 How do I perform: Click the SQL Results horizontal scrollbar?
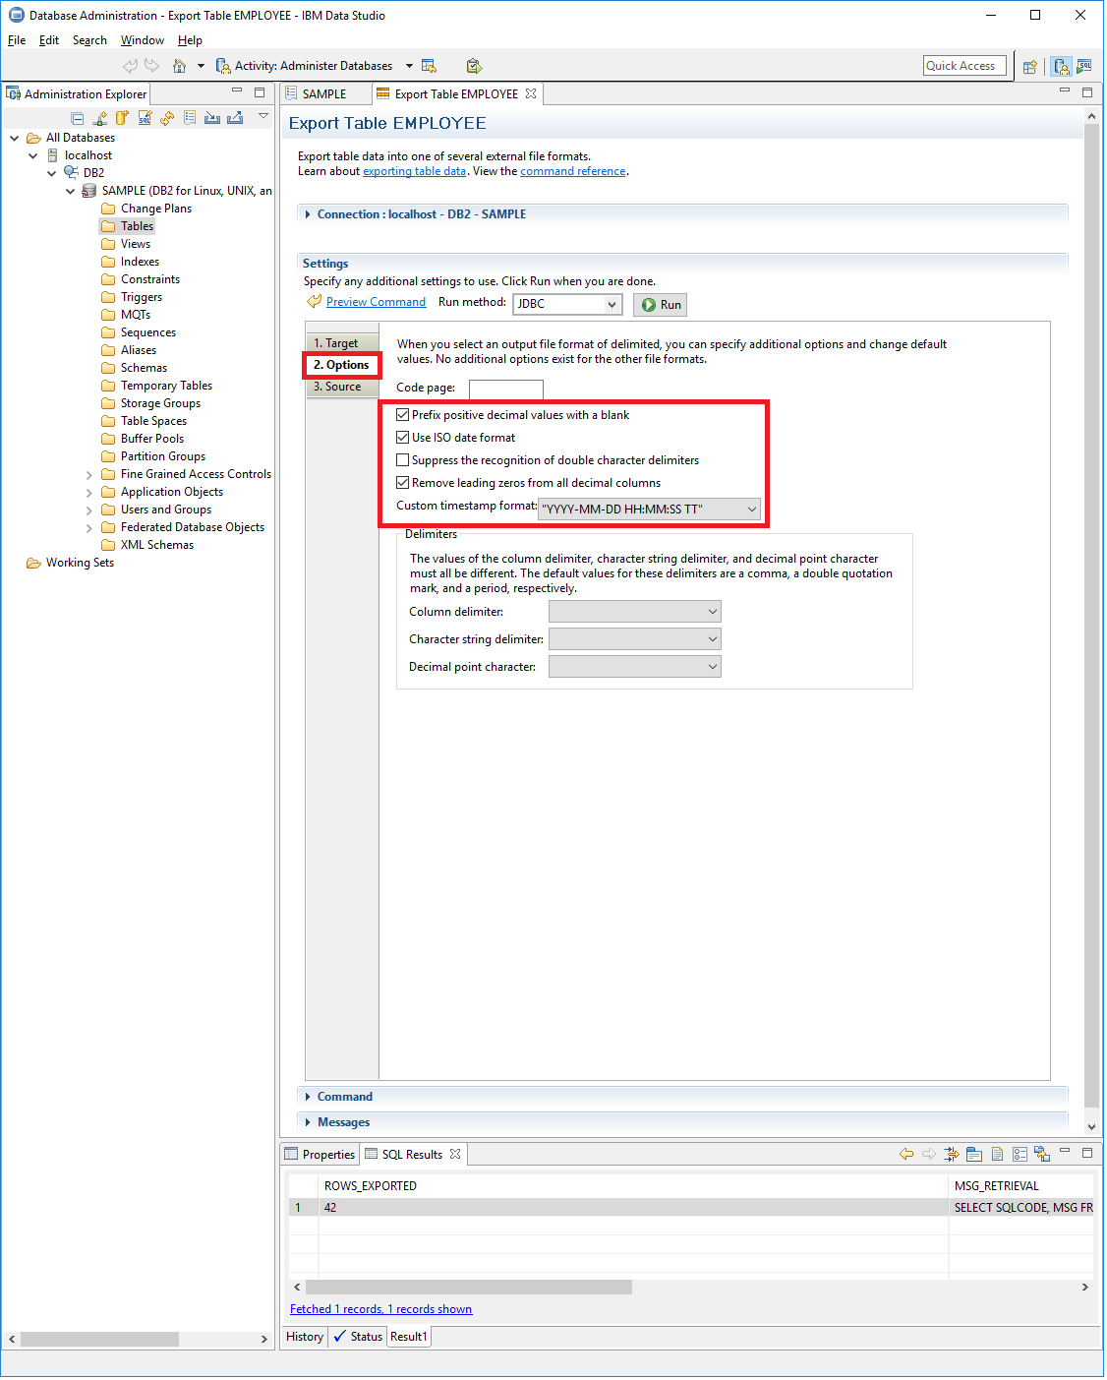pos(469,1288)
